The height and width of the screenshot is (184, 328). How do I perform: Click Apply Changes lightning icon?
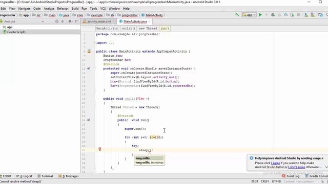coord(266,15)
